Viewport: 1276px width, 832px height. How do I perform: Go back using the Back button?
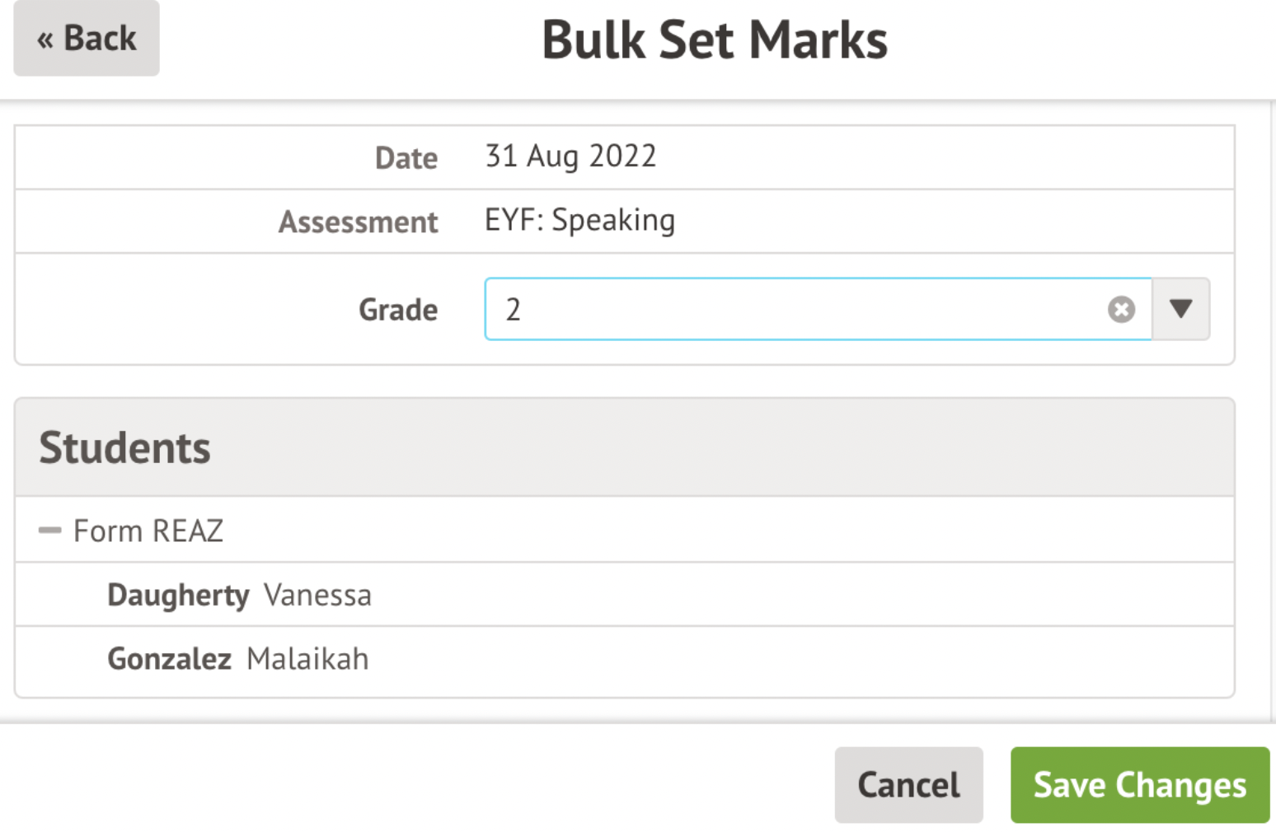coord(87,39)
